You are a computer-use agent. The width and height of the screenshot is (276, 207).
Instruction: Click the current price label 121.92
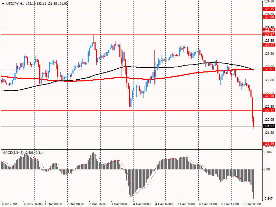(x=269, y=126)
